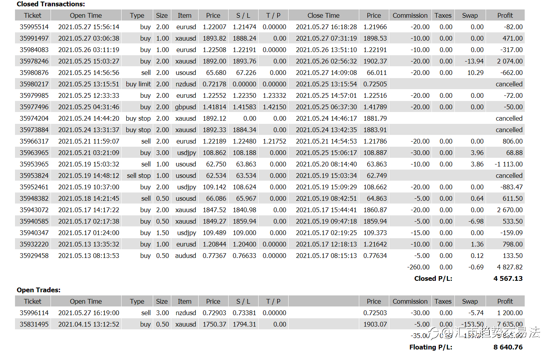Select ticket 35952461

click(34, 187)
